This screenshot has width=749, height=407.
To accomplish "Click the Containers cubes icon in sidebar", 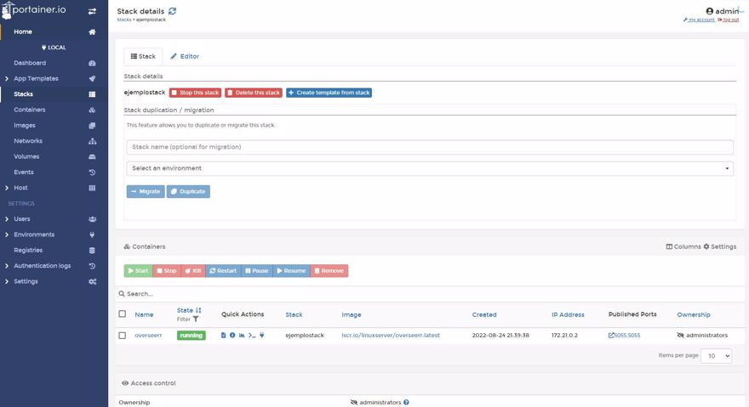I will pos(92,110).
